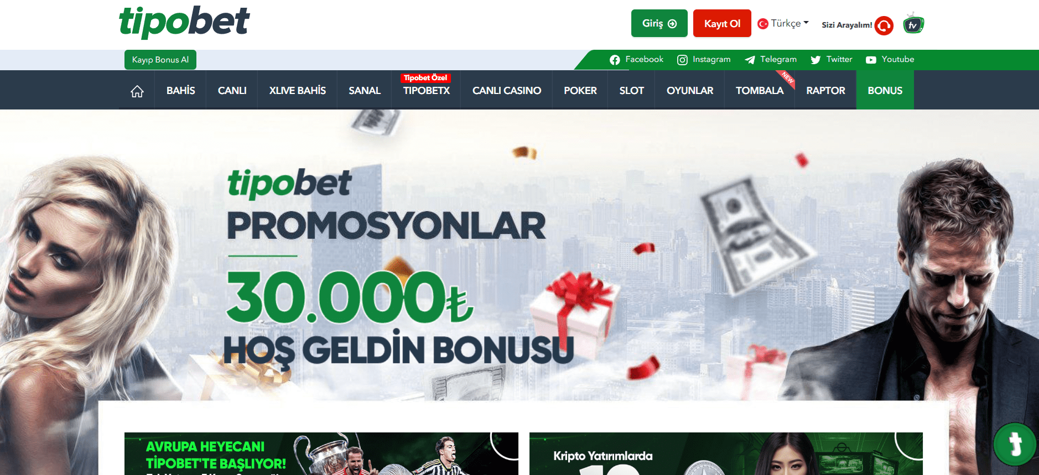Click the Sizi Arayalım phone icon
Image resolution: width=1039 pixels, height=475 pixels.
pos(884,25)
